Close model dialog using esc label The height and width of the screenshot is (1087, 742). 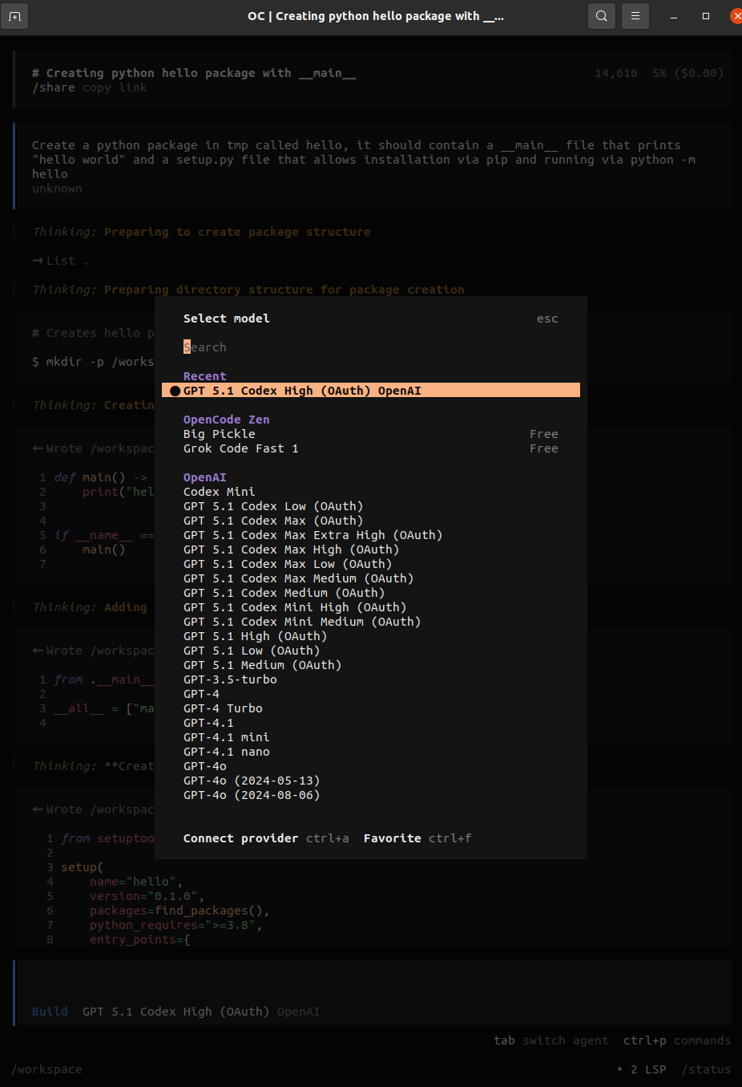tap(547, 318)
